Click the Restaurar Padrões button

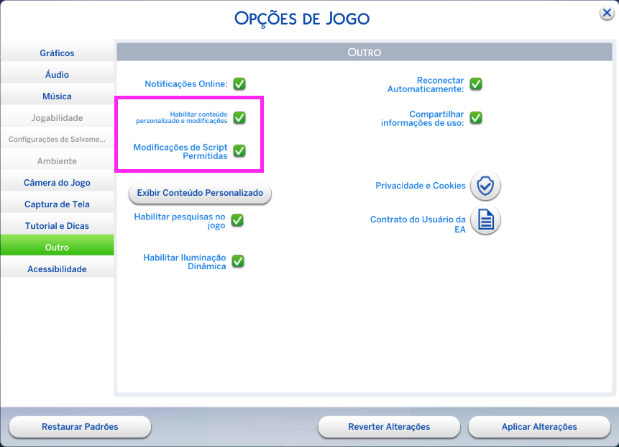tap(80, 427)
